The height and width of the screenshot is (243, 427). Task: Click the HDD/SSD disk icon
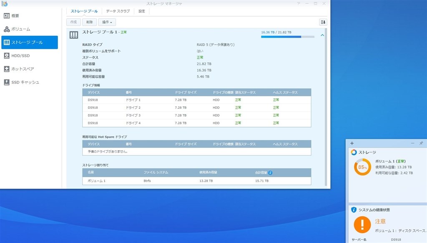7,56
